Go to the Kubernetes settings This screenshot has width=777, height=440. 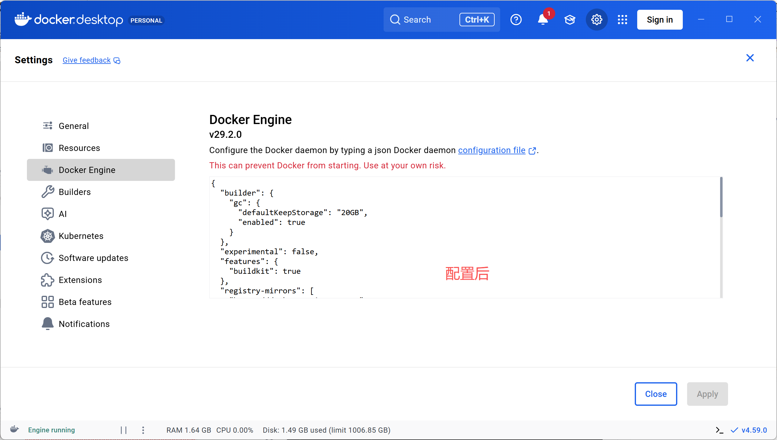(81, 236)
